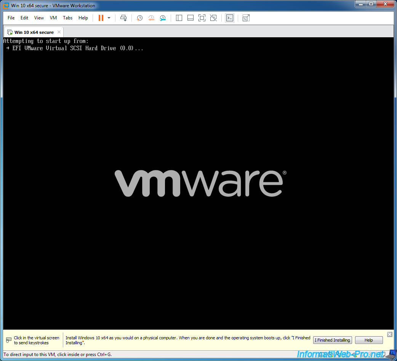This screenshot has height=361, width=397.
Task: Switch to Unity mode
Action: coord(213,18)
